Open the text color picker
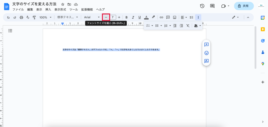The width and height of the screenshot is (268, 127). [x=147, y=17]
